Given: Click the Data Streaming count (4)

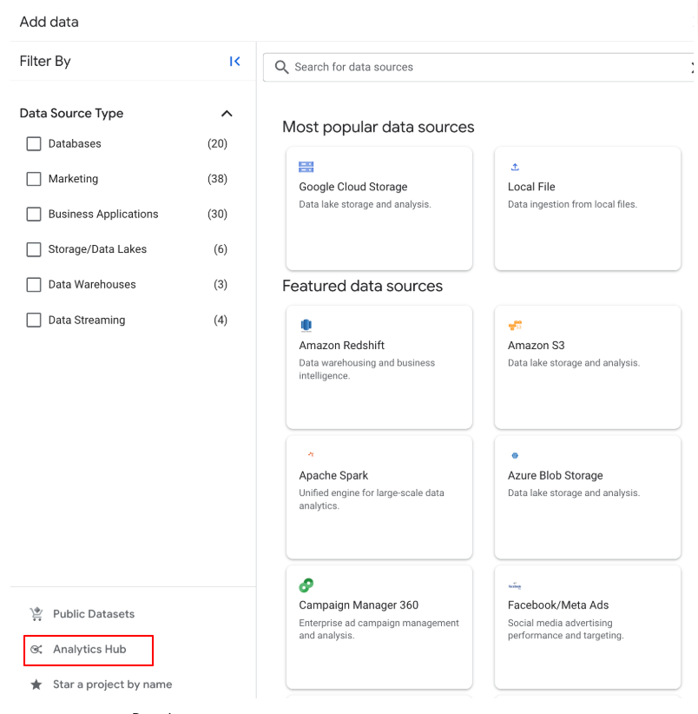Looking at the screenshot, I should pyautogui.click(x=221, y=321).
